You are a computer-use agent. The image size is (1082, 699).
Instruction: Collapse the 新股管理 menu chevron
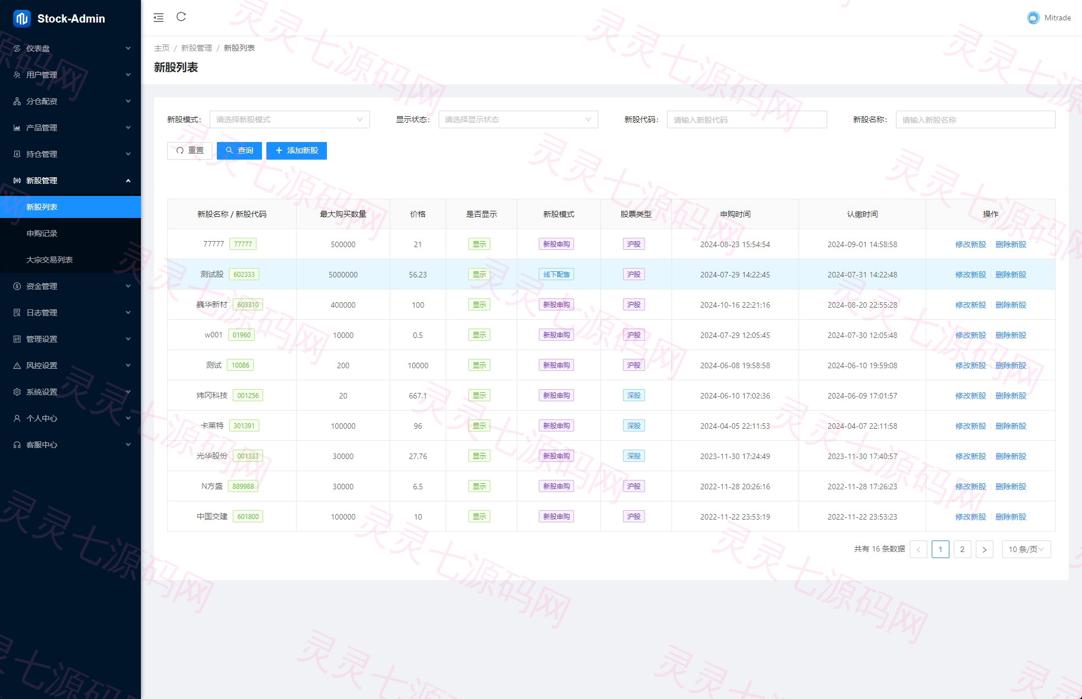pos(128,181)
